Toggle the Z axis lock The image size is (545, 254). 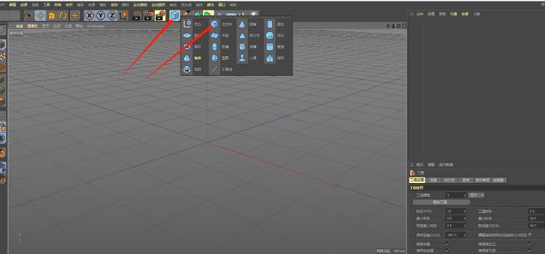[112, 15]
